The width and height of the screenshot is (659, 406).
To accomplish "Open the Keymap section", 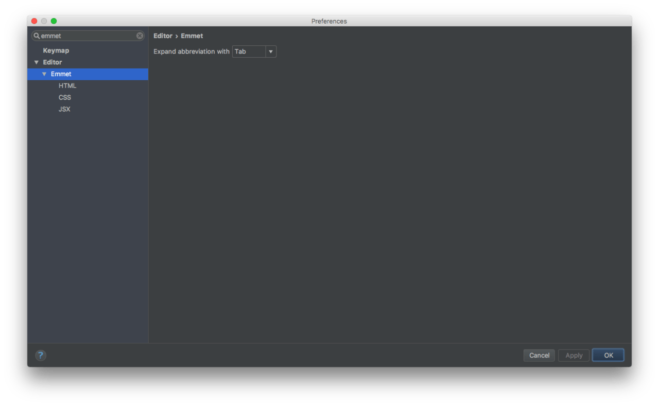I will pos(56,50).
